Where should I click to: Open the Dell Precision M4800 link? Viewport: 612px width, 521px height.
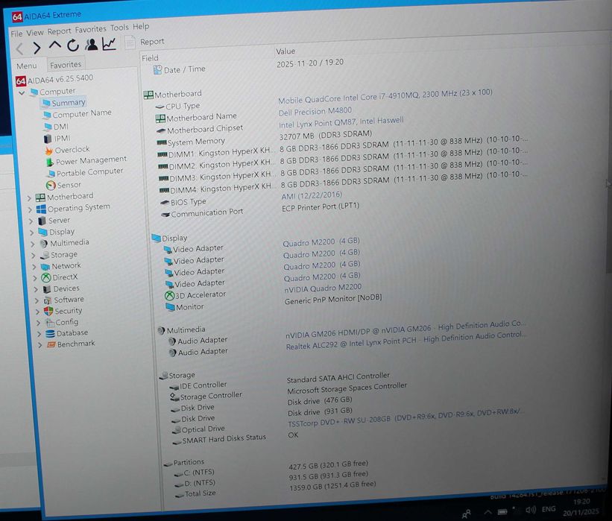(315, 112)
